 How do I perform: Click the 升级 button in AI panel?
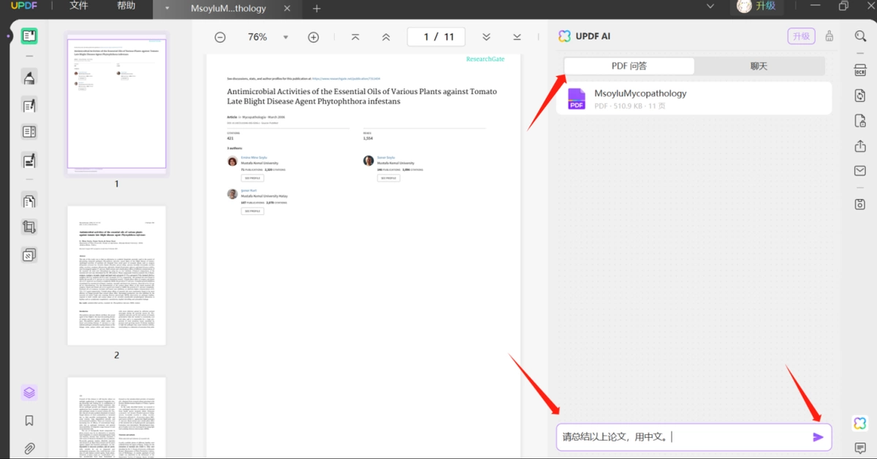click(x=802, y=36)
